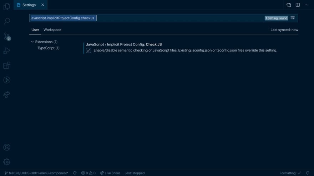Click Live Share in the status bar
314x176 pixels.
(x=110, y=173)
